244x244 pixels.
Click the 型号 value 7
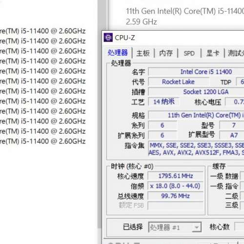click(x=232, y=125)
